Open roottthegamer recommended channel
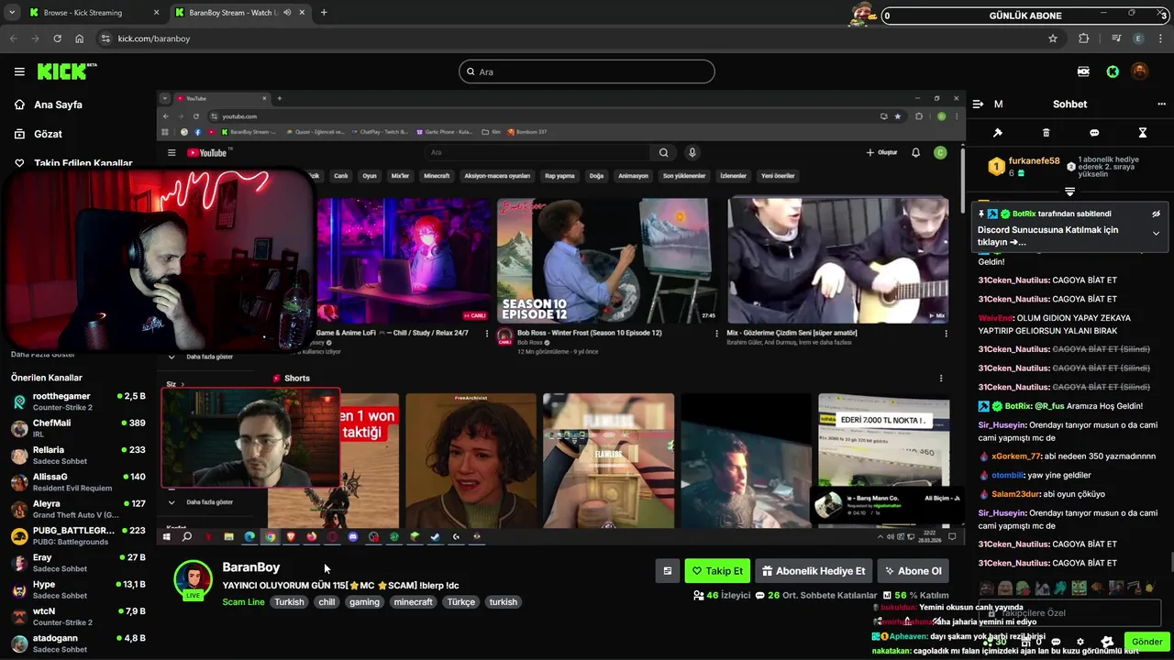 (78, 401)
